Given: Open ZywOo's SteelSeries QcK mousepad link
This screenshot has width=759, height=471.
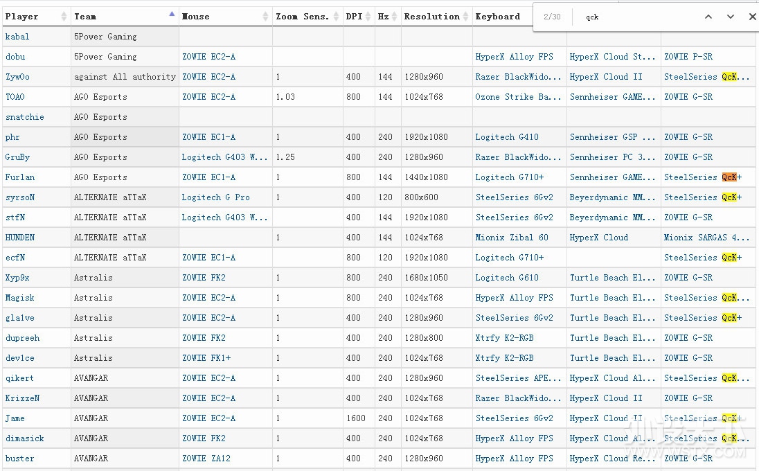Looking at the screenshot, I should (707, 77).
